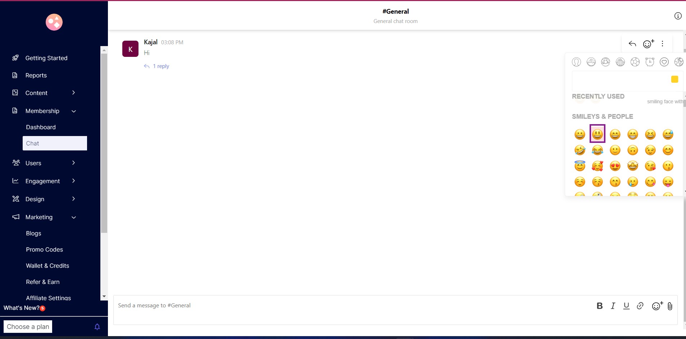Image resolution: width=686 pixels, height=339 pixels.
Task: Select the Activities emoji category tab
Action: coord(635,62)
